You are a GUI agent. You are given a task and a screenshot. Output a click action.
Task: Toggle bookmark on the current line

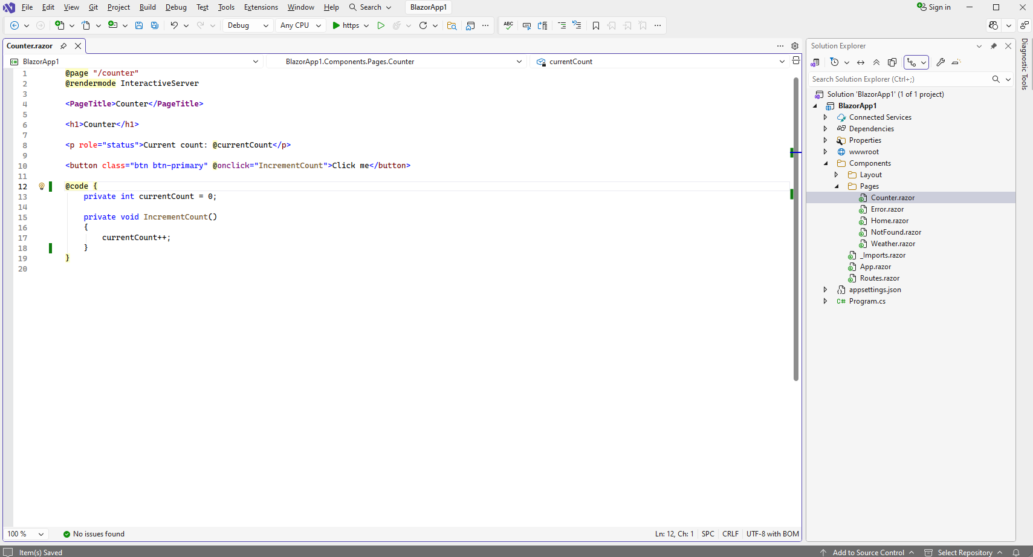click(596, 25)
